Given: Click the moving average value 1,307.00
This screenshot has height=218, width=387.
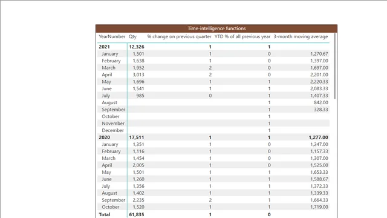Looking at the screenshot, I should coord(319,158).
